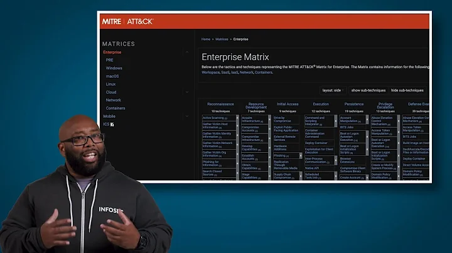Image resolution: width=452 pixels, height=253 pixels.
Task: Open the Resource Development tactic header
Action: click(x=256, y=105)
